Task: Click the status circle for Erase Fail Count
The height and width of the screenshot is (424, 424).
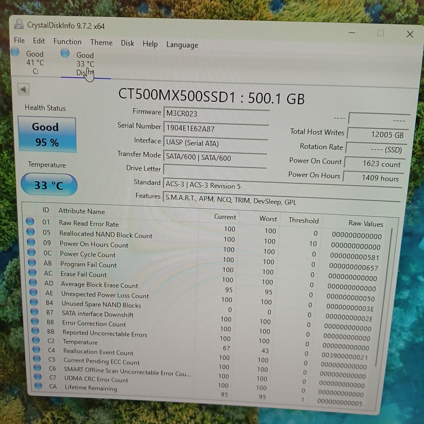Action: 32,273
